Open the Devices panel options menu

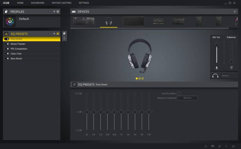[x=235, y=12]
